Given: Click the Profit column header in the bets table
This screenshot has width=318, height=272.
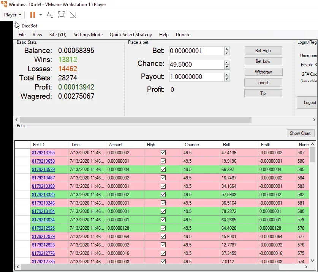Looking at the screenshot, I should click(x=277, y=145).
